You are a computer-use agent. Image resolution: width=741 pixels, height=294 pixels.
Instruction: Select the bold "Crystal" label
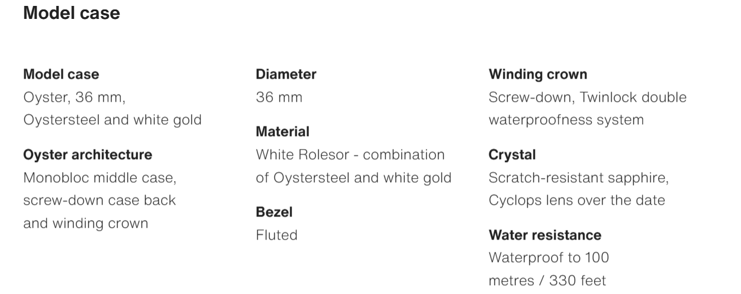[512, 155]
